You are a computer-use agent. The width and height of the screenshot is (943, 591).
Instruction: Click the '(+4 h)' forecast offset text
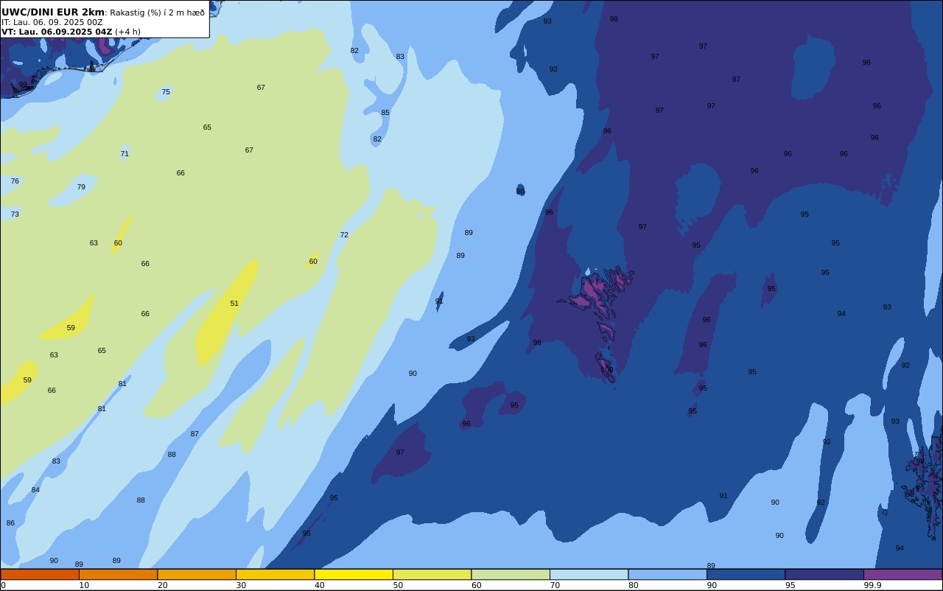[127, 32]
